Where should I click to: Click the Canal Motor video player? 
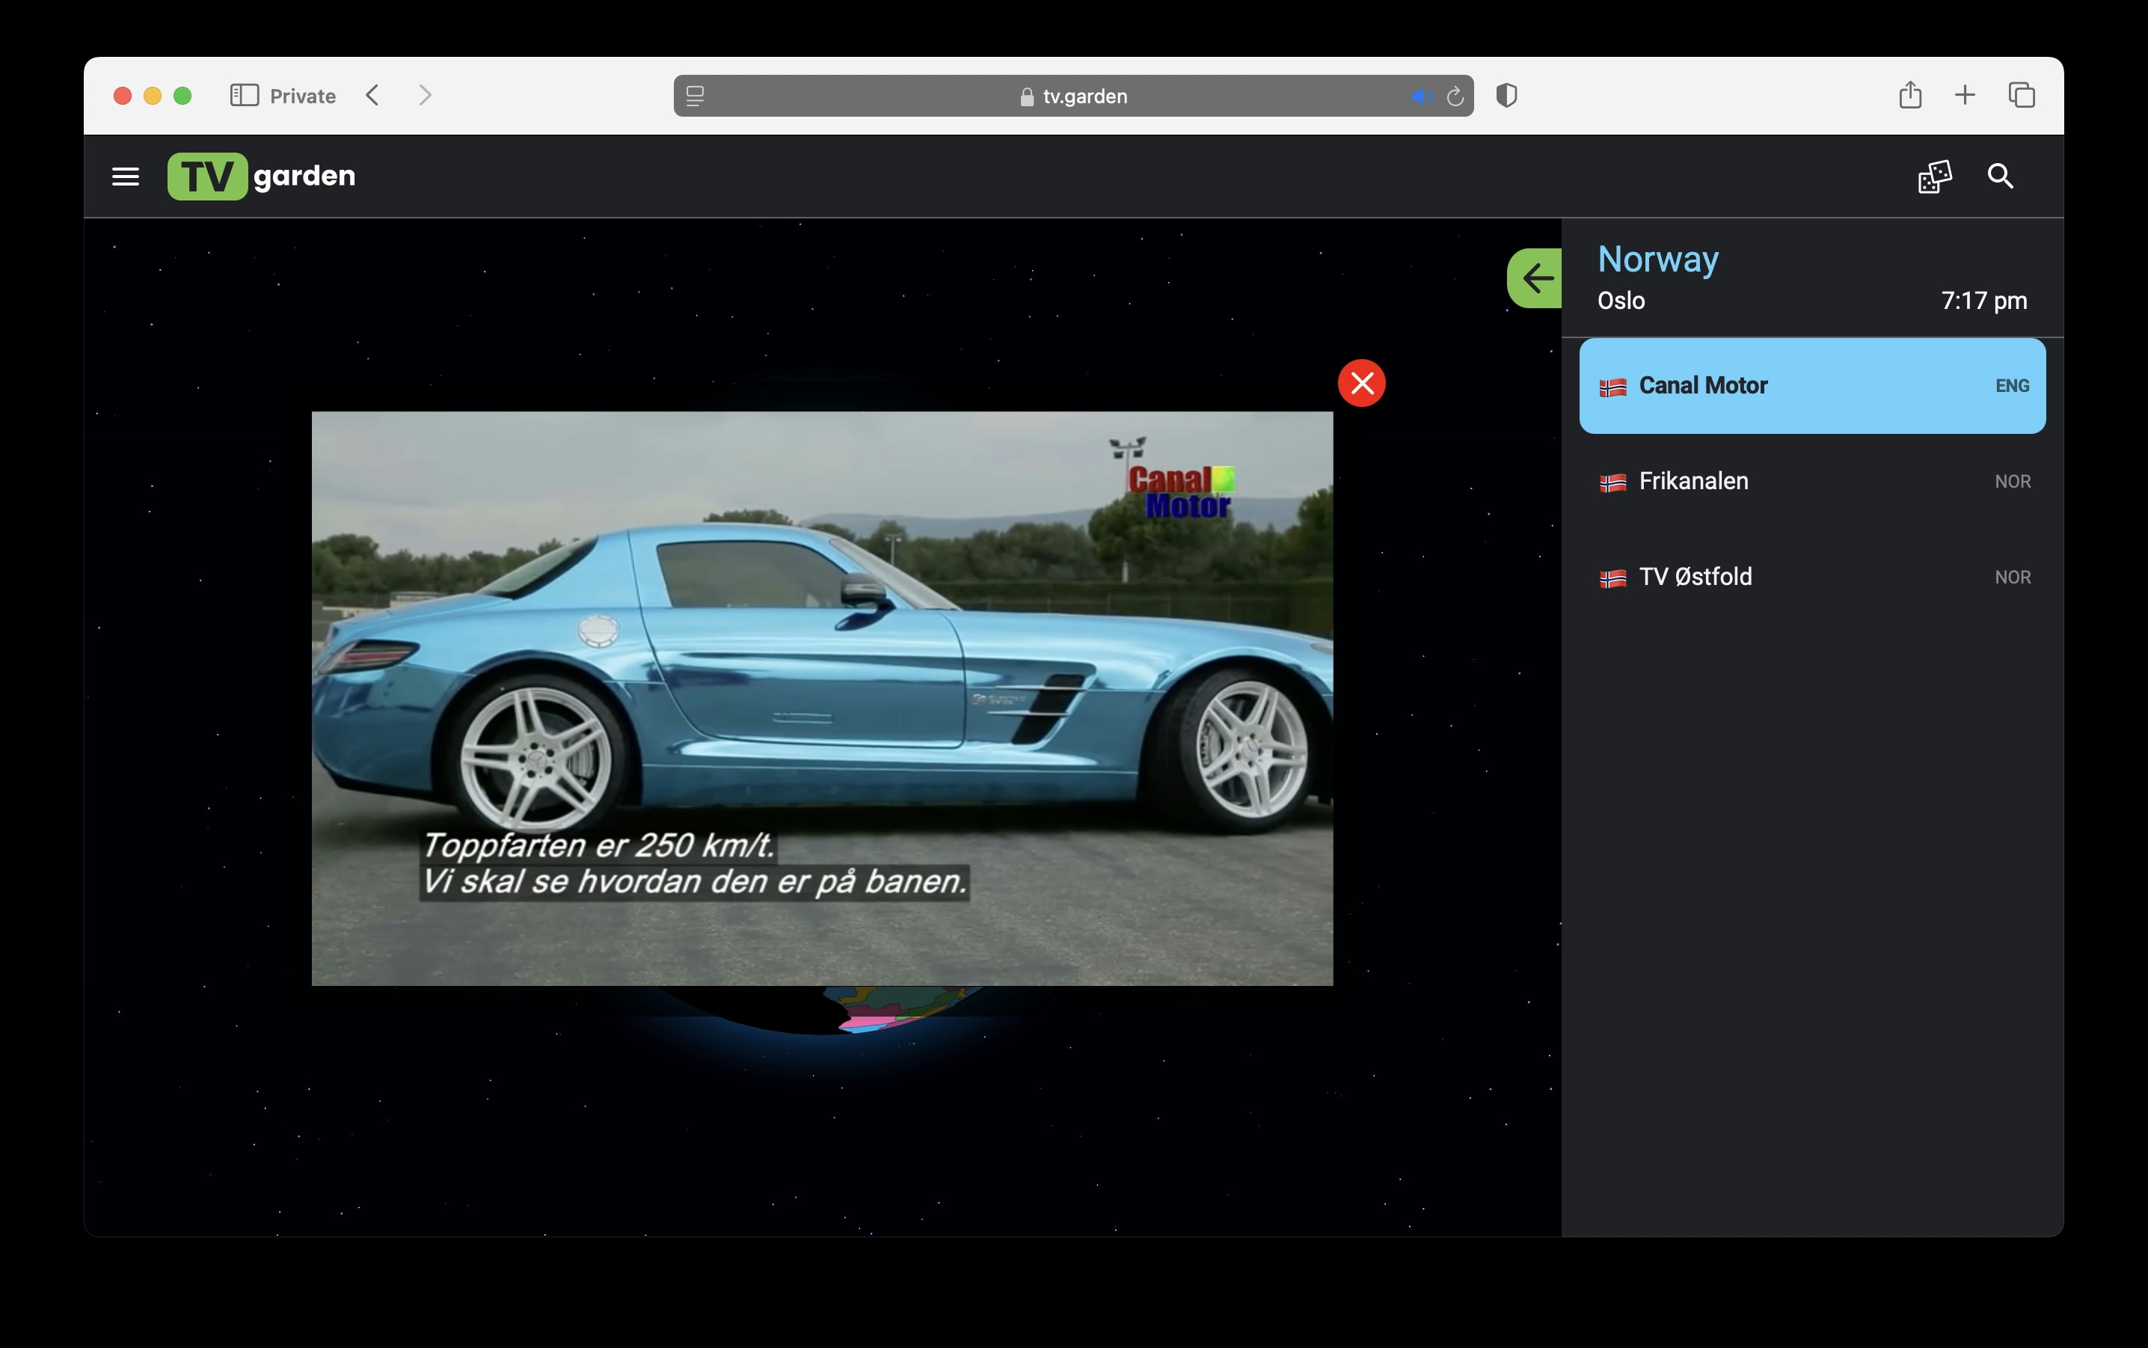click(x=822, y=697)
